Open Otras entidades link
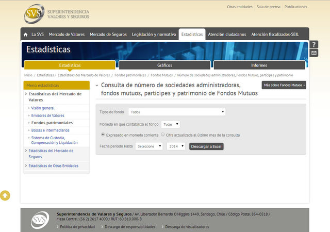Viewport: 330px width, 232px height. [x=239, y=7]
